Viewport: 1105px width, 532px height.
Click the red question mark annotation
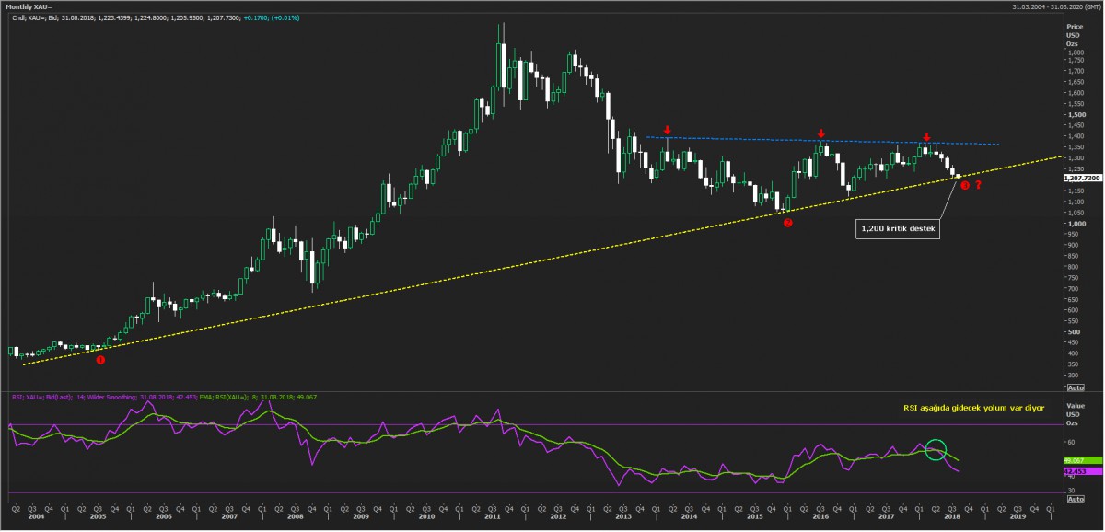coord(978,186)
